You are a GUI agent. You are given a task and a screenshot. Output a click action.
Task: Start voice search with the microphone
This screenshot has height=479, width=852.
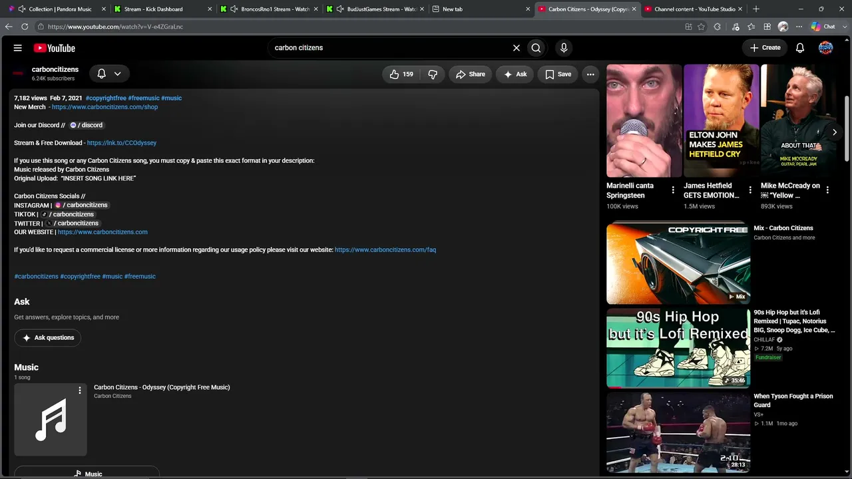(x=564, y=48)
